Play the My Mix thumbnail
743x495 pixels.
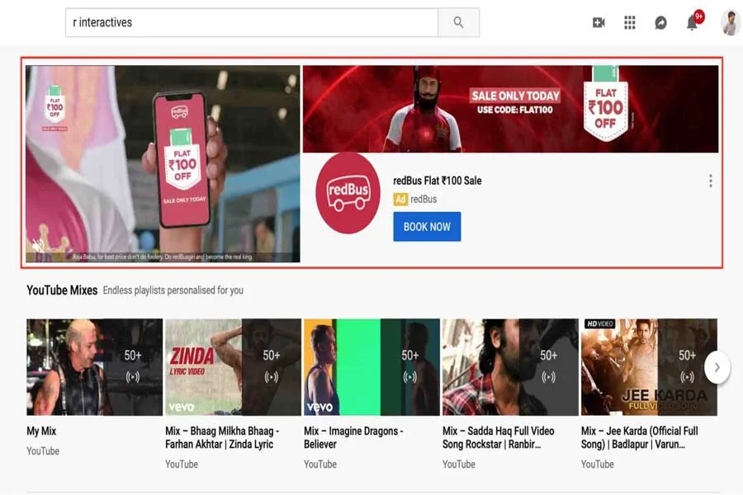(x=94, y=367)
